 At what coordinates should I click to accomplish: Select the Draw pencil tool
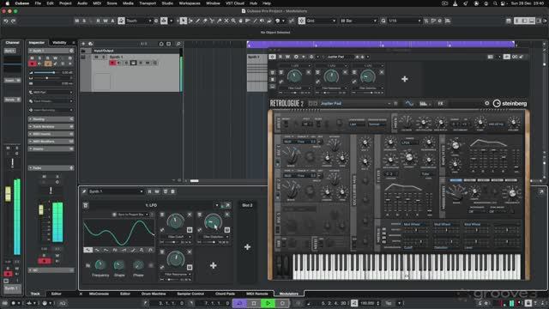[198, 21]
